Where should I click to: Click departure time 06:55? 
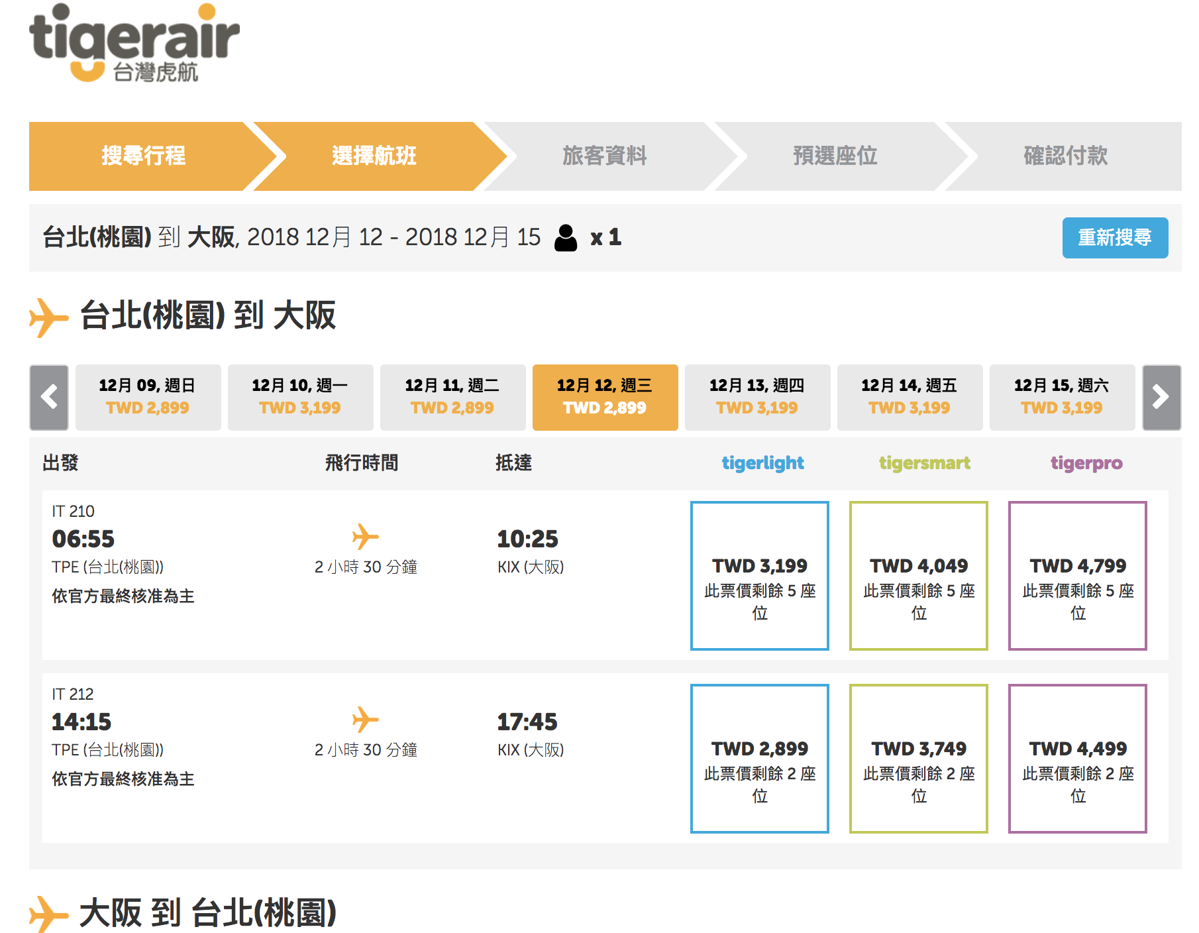click(83, 539)
